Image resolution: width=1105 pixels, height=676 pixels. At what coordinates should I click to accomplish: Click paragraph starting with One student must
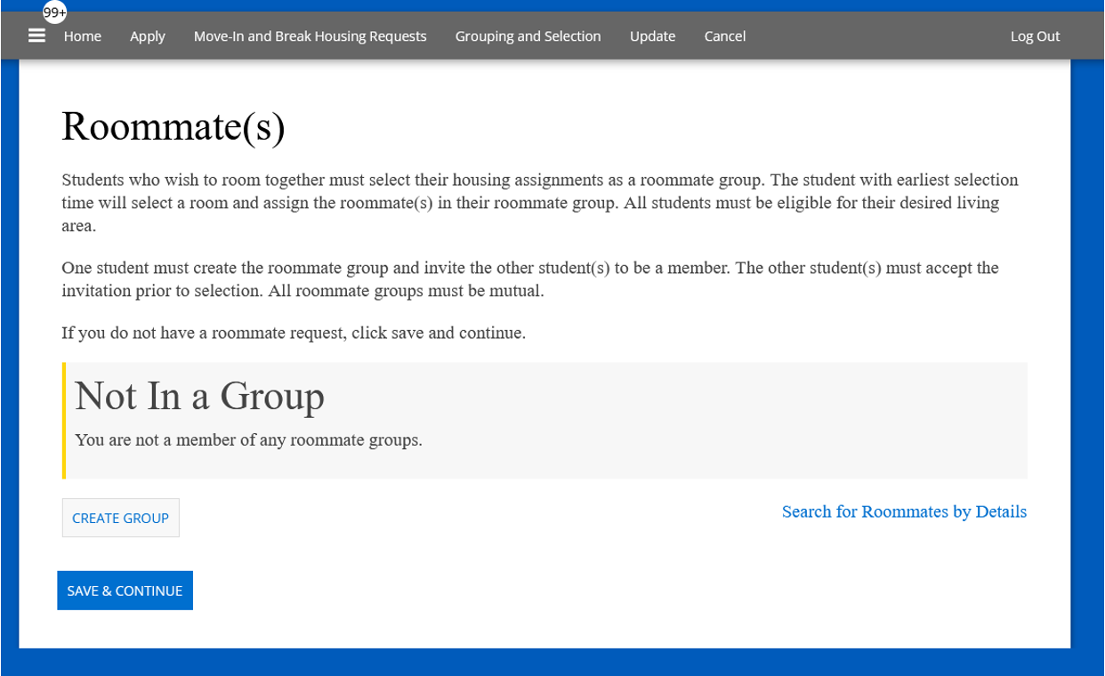(x=529, y=279)
